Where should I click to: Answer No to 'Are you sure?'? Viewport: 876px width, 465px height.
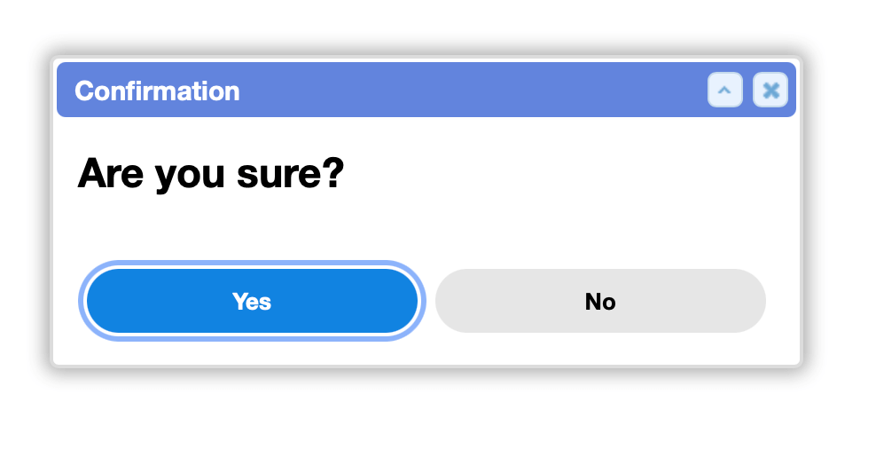tap(600, 301)
